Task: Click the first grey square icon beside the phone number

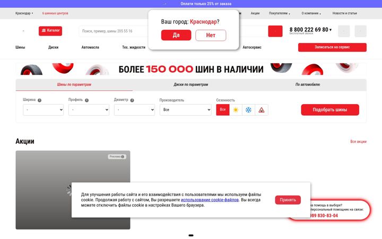Action: 344,31
